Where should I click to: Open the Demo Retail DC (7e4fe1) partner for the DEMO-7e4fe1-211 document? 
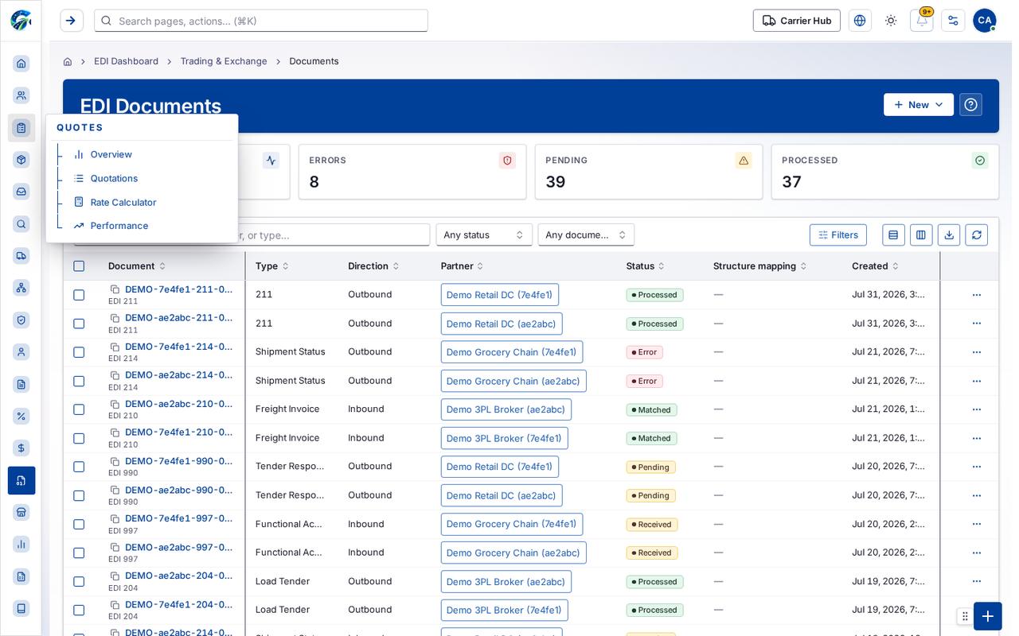click(500, 295)
